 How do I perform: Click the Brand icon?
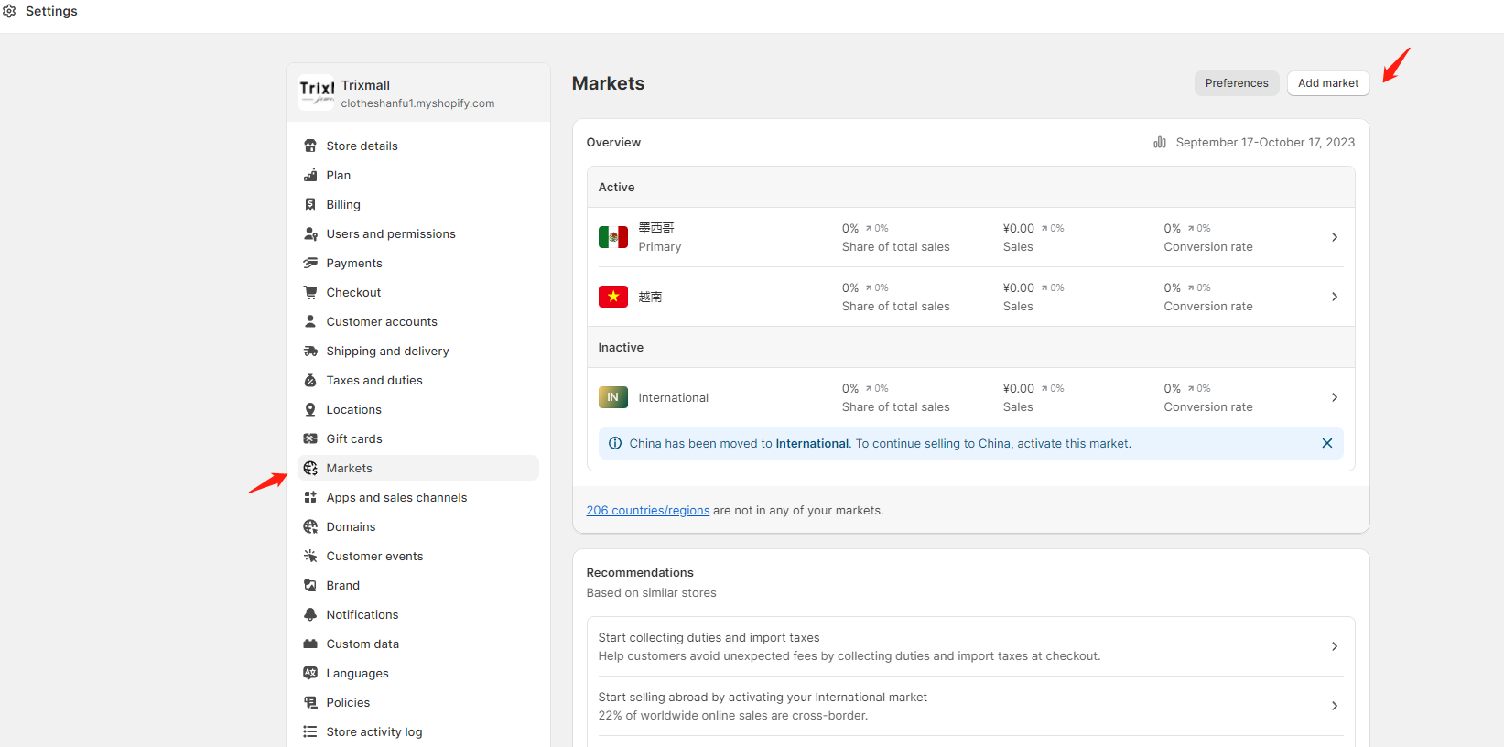[310, 585]
